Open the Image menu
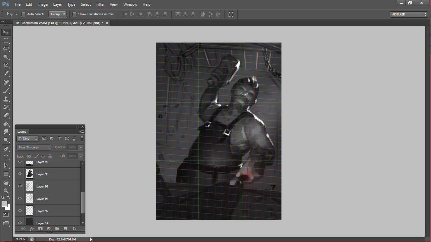431x242 pixels. (43, 4)
